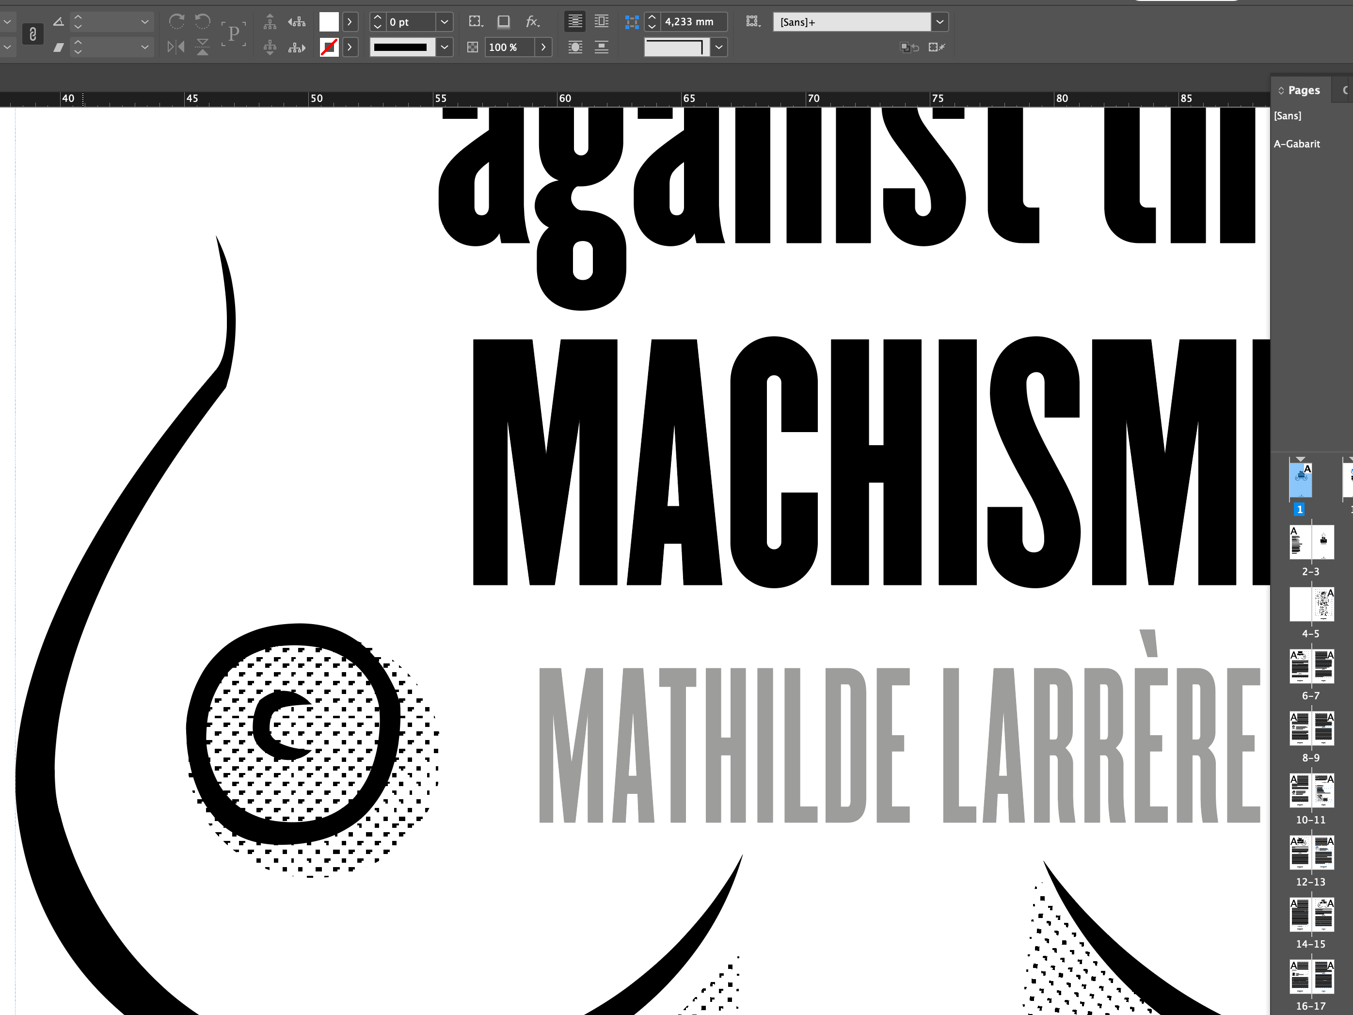This screenshot has width=1353, height=1015.
Task: Click the MACHISME headline text on canvas
Action: [871, 462]
